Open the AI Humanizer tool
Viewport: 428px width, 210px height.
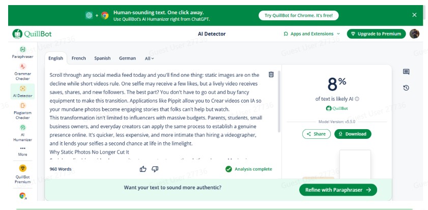[23, 133]
